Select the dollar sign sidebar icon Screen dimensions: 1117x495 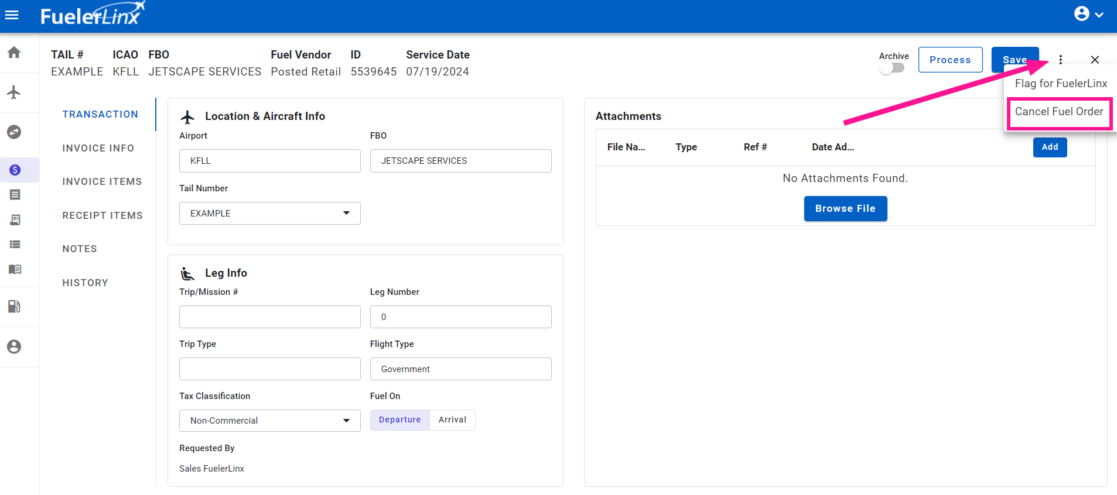tap(15, 170)
